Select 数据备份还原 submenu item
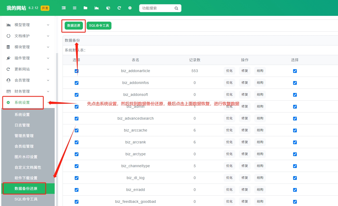 tap(28, 189)
